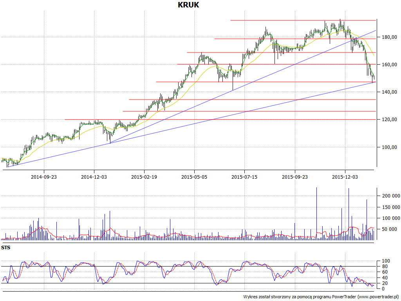Viewport: 401px width, 301px height.
Task: Click the 100 000 volume axis label
Action: pyautogui.click(x=391, y=218)
